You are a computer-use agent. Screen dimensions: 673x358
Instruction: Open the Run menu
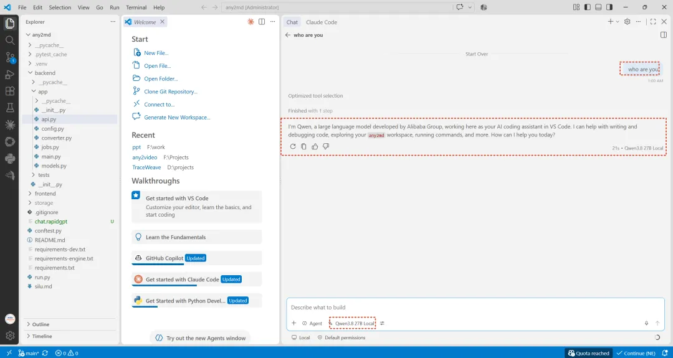click(115, 7)
